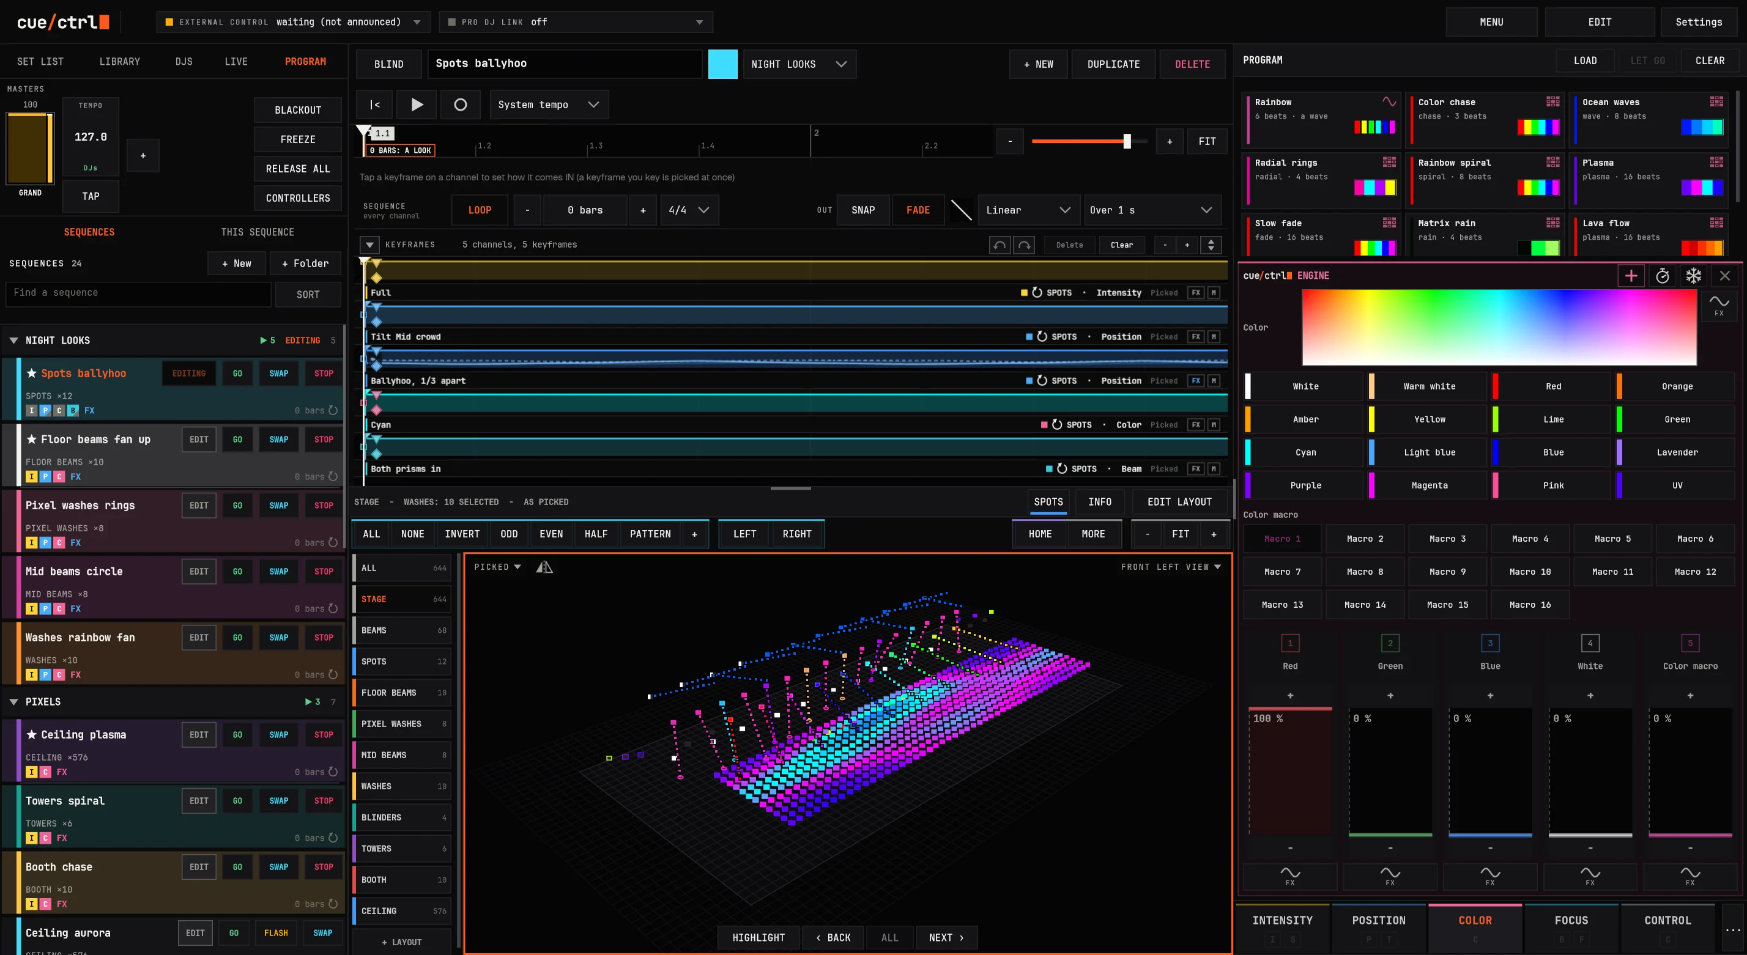Screen dimensions: 1747x955
Task: Redo keyframe change
Action: click(1024, 245)
